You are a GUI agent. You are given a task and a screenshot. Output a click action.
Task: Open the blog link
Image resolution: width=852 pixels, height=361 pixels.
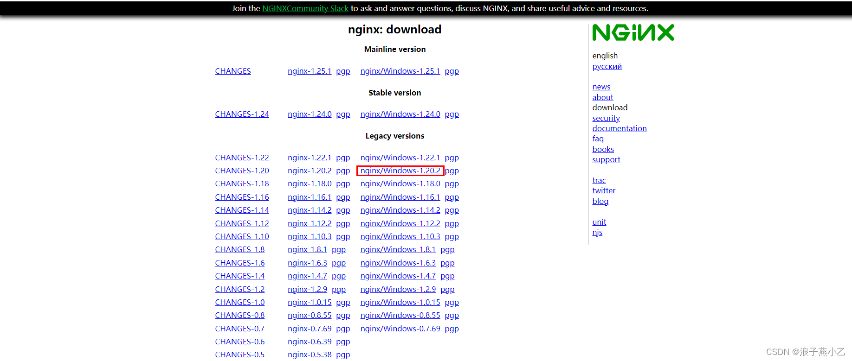pyautogui.click(x=600, y=201)
